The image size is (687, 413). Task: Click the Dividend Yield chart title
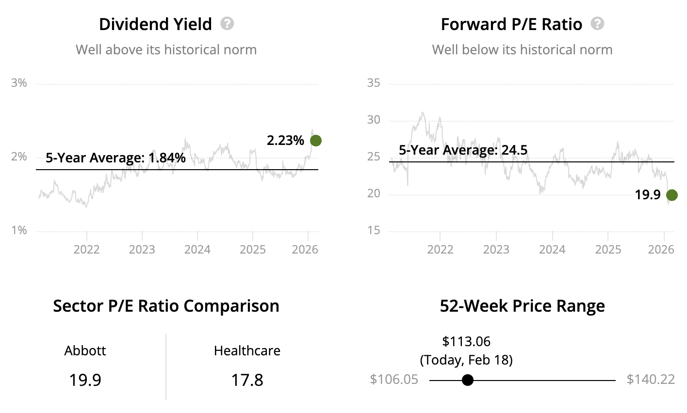[x=155, y=24]
